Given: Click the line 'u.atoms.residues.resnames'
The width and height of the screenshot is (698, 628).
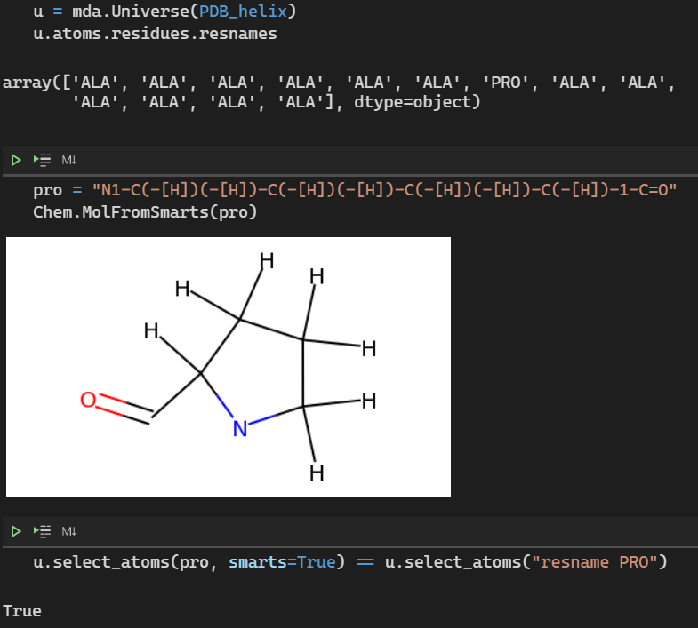Looking at the screenshot, I should coord(155,34).
